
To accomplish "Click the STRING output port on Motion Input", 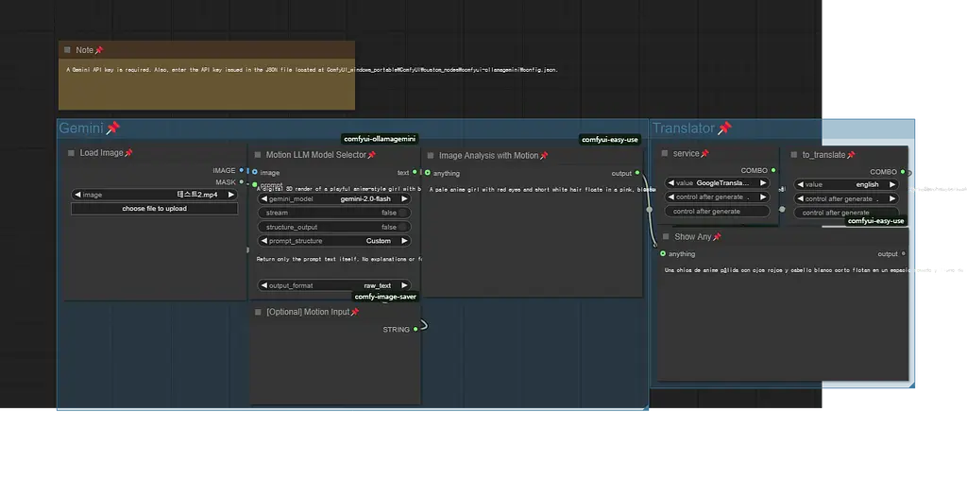I will 416,330.
